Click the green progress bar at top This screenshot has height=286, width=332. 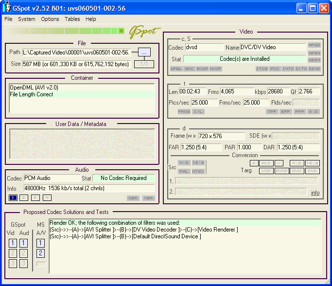point(66,31)
